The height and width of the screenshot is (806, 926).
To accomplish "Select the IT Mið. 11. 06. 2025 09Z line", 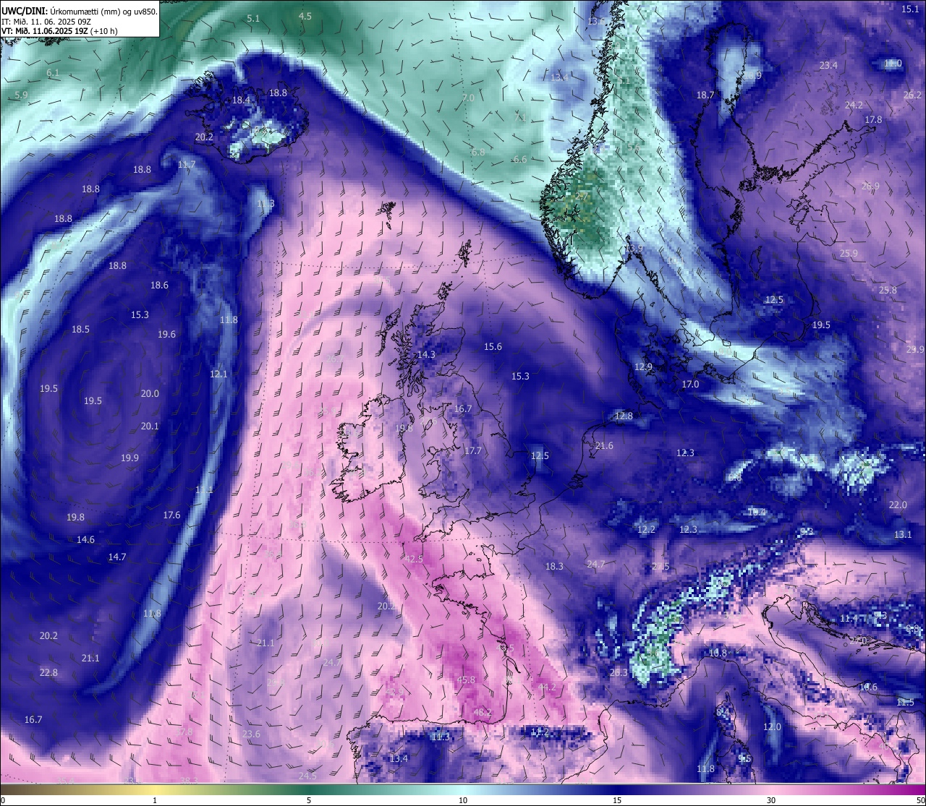I will tap(46, 22).
